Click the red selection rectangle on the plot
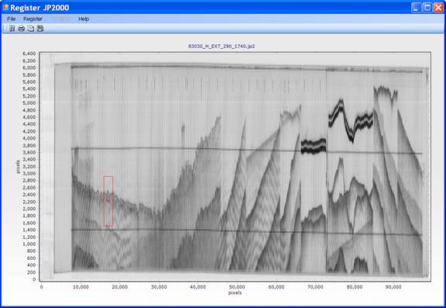446x308 pixels. point(108,201)
